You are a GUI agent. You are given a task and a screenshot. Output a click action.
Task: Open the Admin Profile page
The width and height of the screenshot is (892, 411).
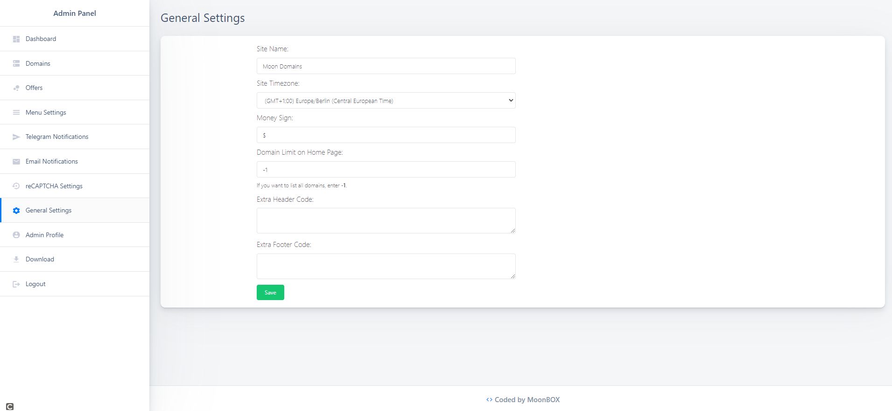click(75, 235)
